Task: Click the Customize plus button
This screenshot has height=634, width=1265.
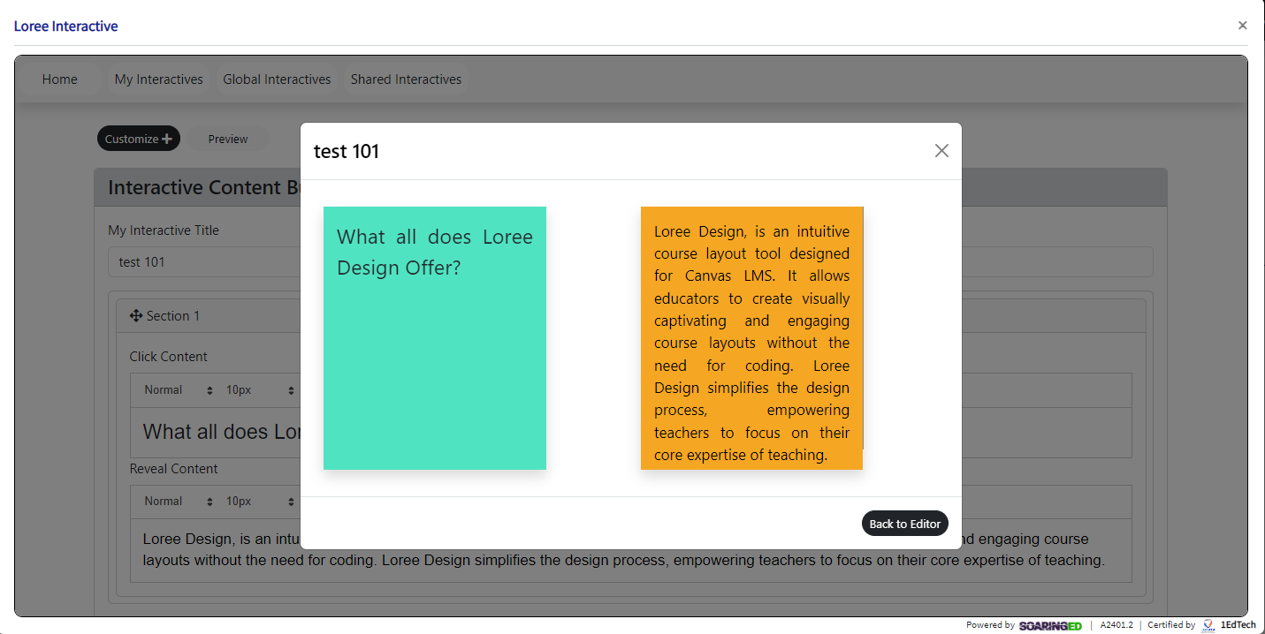Action: pyautogui.click(x=138, y=139)
